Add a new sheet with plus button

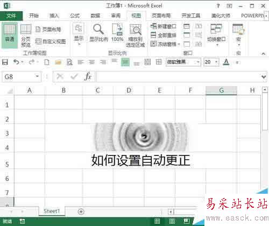[x=81, y=212]
